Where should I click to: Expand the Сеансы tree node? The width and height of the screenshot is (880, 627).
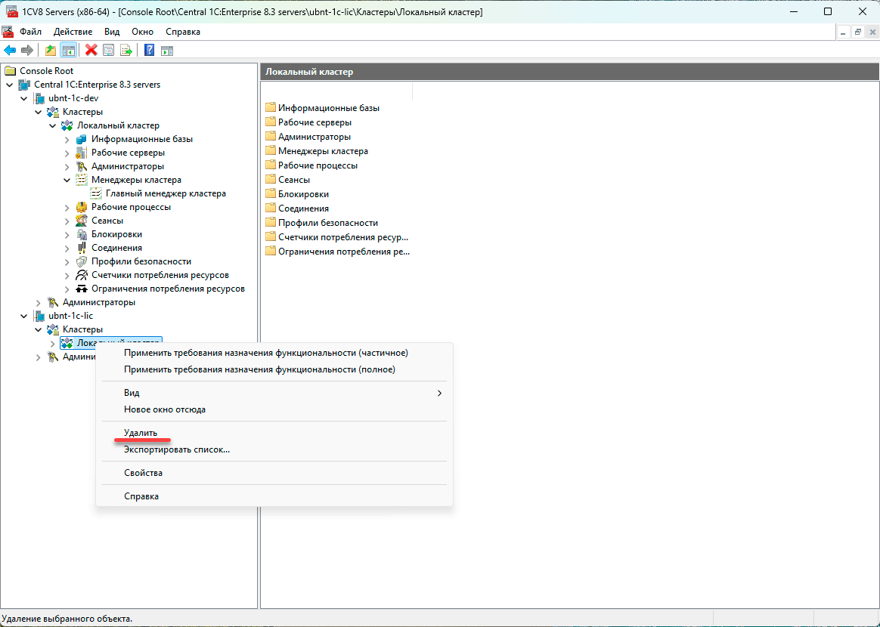[67, 221]
